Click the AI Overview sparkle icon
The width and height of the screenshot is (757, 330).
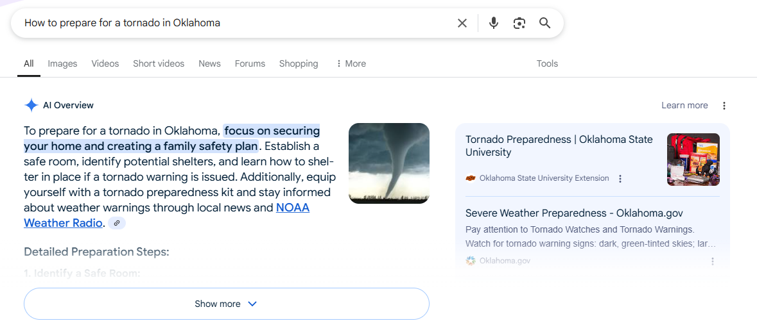(x=31, y=106)
